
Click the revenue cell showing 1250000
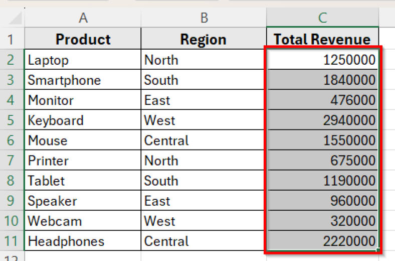pyautogui.click(x=322, y=60)
